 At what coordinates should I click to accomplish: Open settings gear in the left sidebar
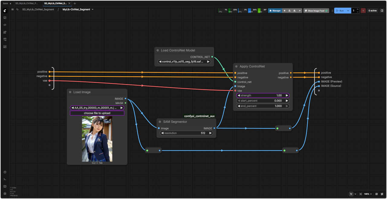[5, 194]
